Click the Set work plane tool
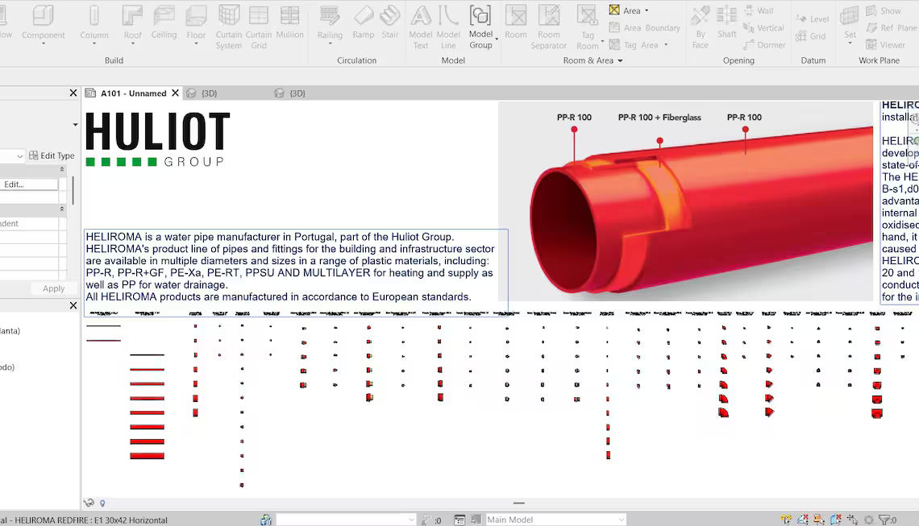The image size is (919, 526). coord(850,25)
